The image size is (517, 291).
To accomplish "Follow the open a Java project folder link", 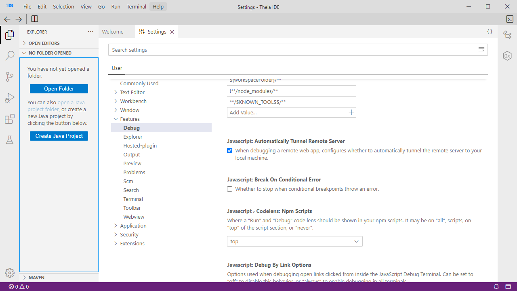I will pos(56,106).
